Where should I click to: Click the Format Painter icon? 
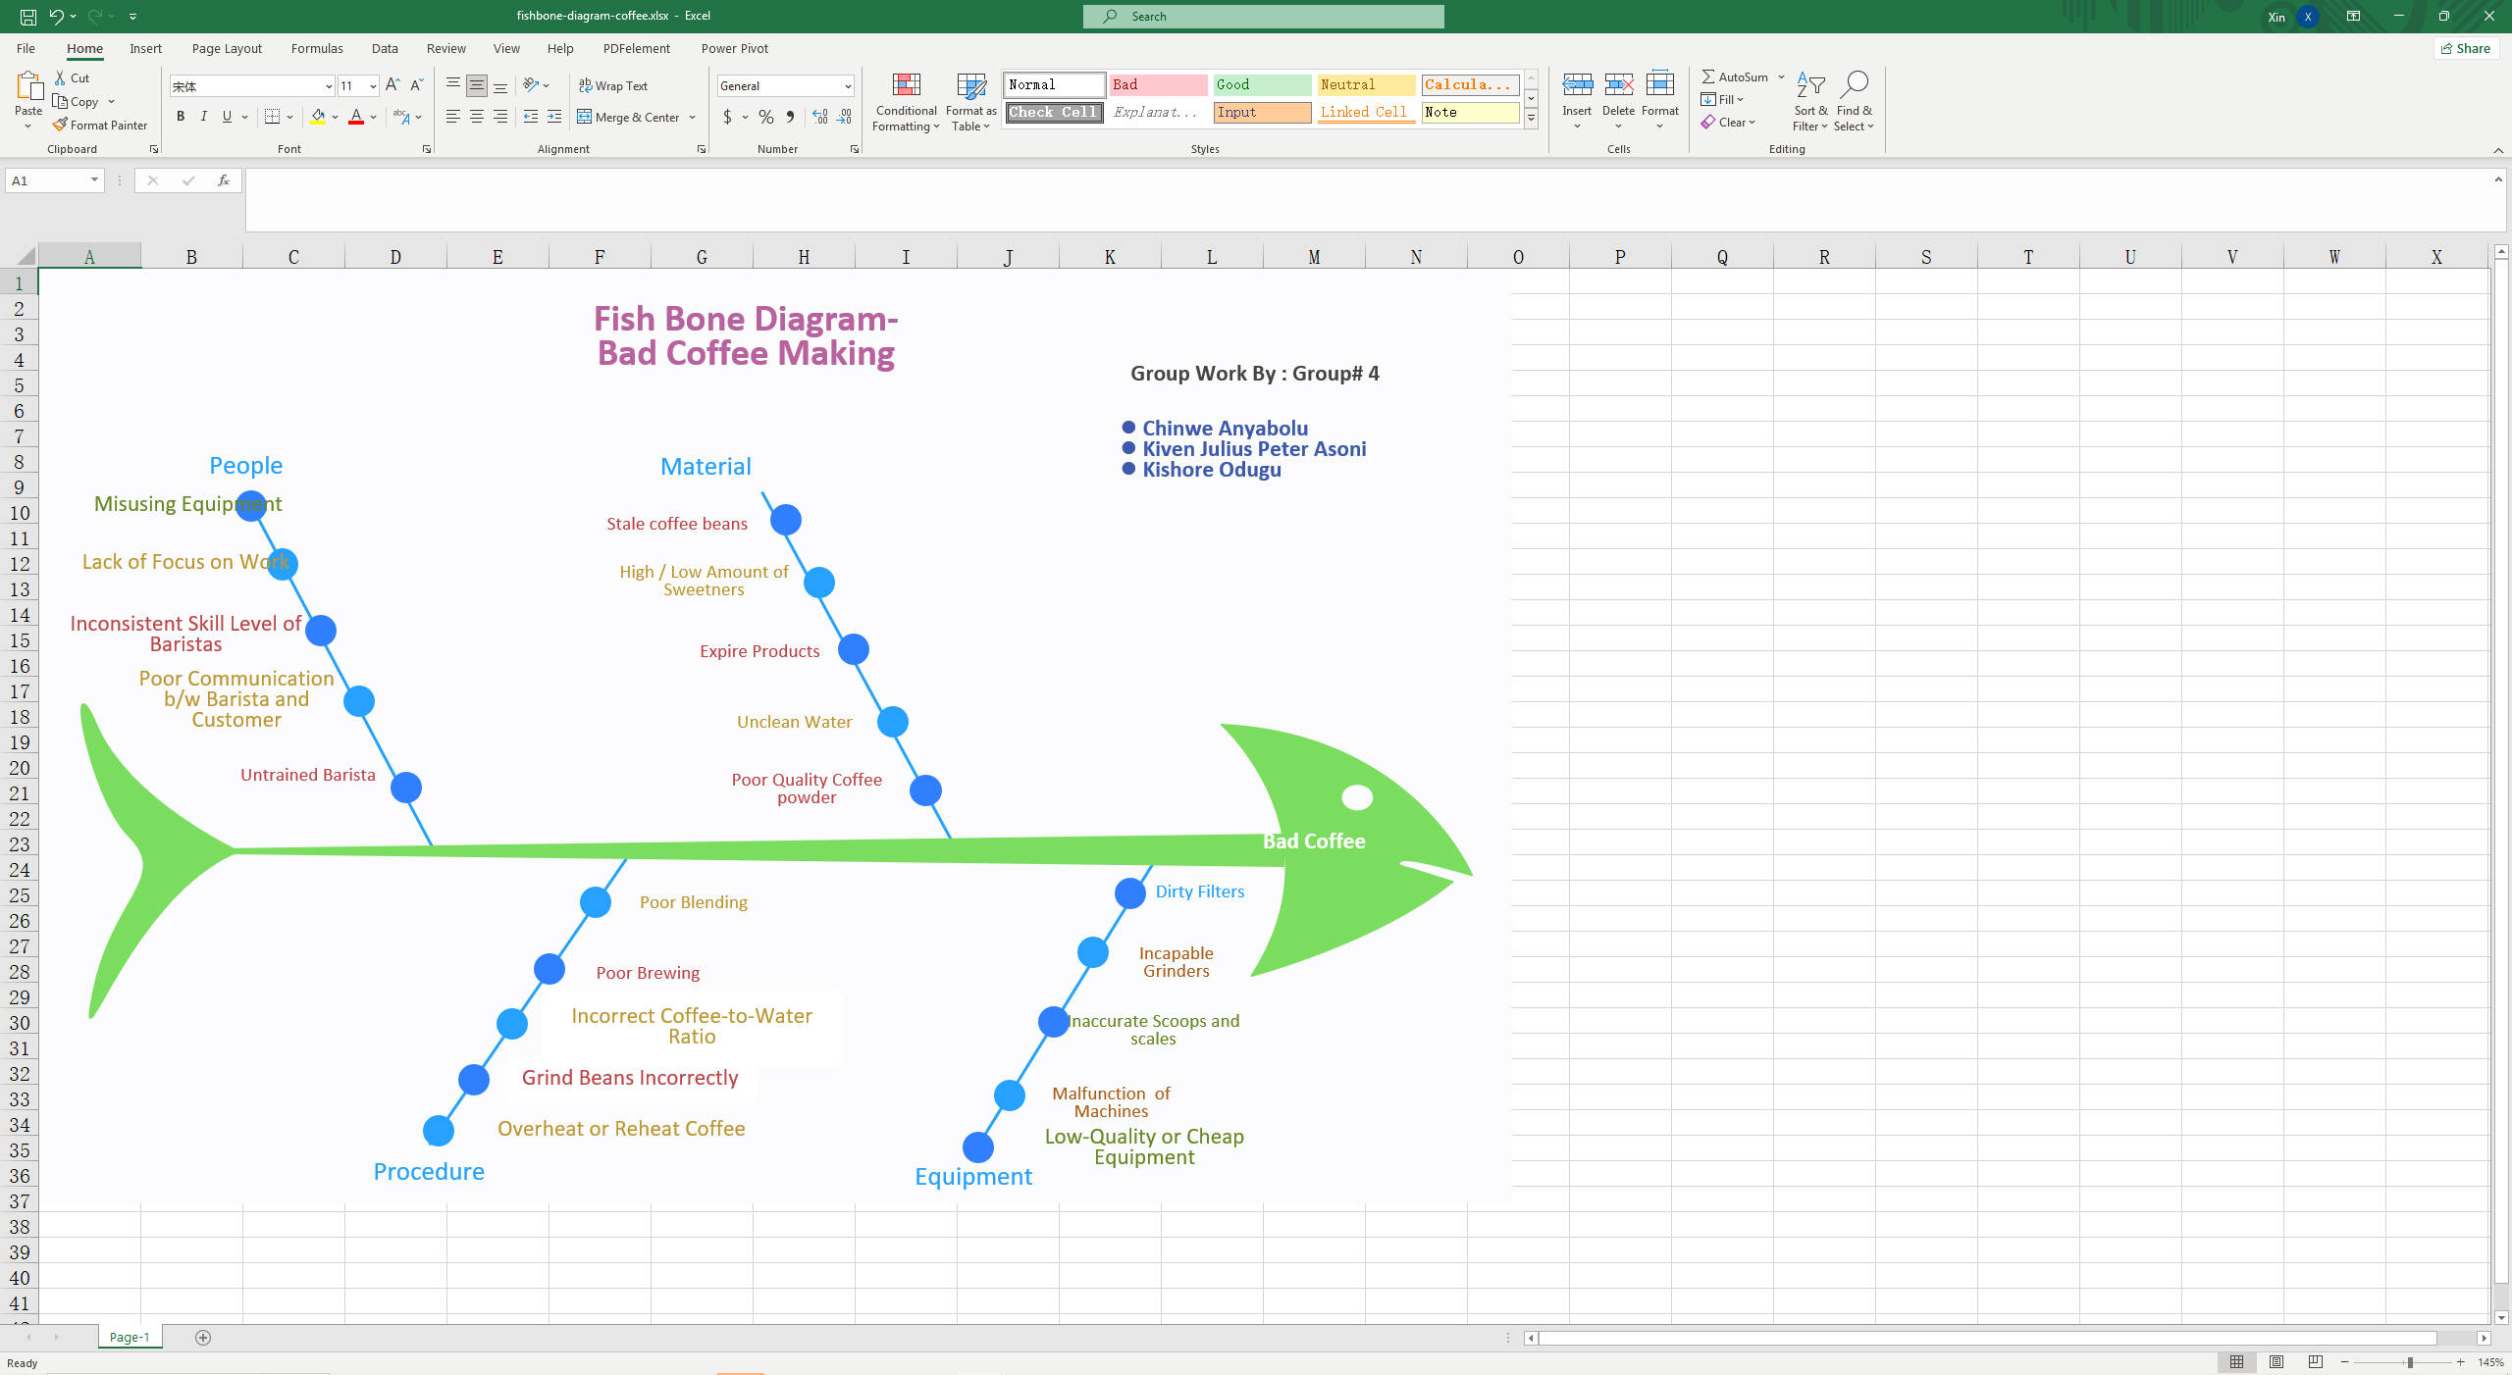click(60, 125)
